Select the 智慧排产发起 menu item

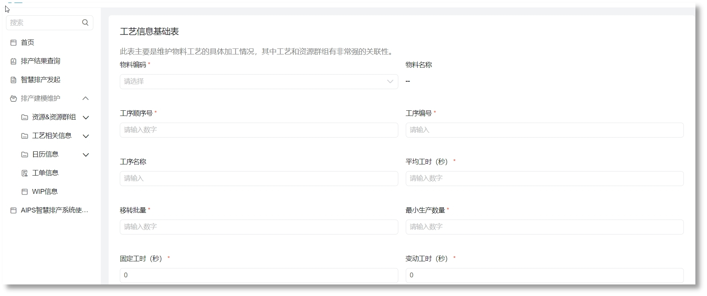point(40,80)
